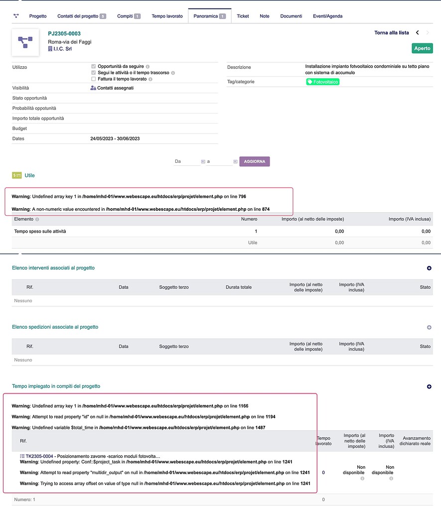Viewport: 441px width, 510px height.
Task: Open the Eventi/Agenda tab
Action: click(x=327, y=16)
